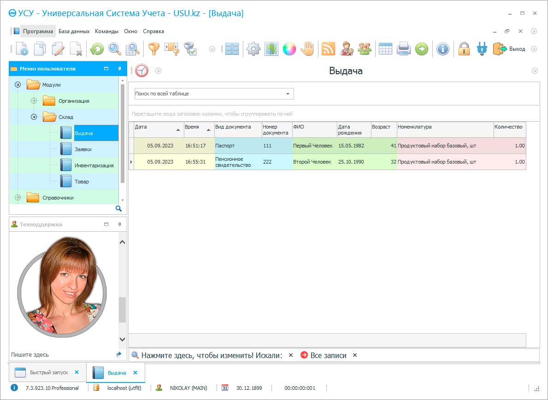Open the База данных menu

coord(74,31)
